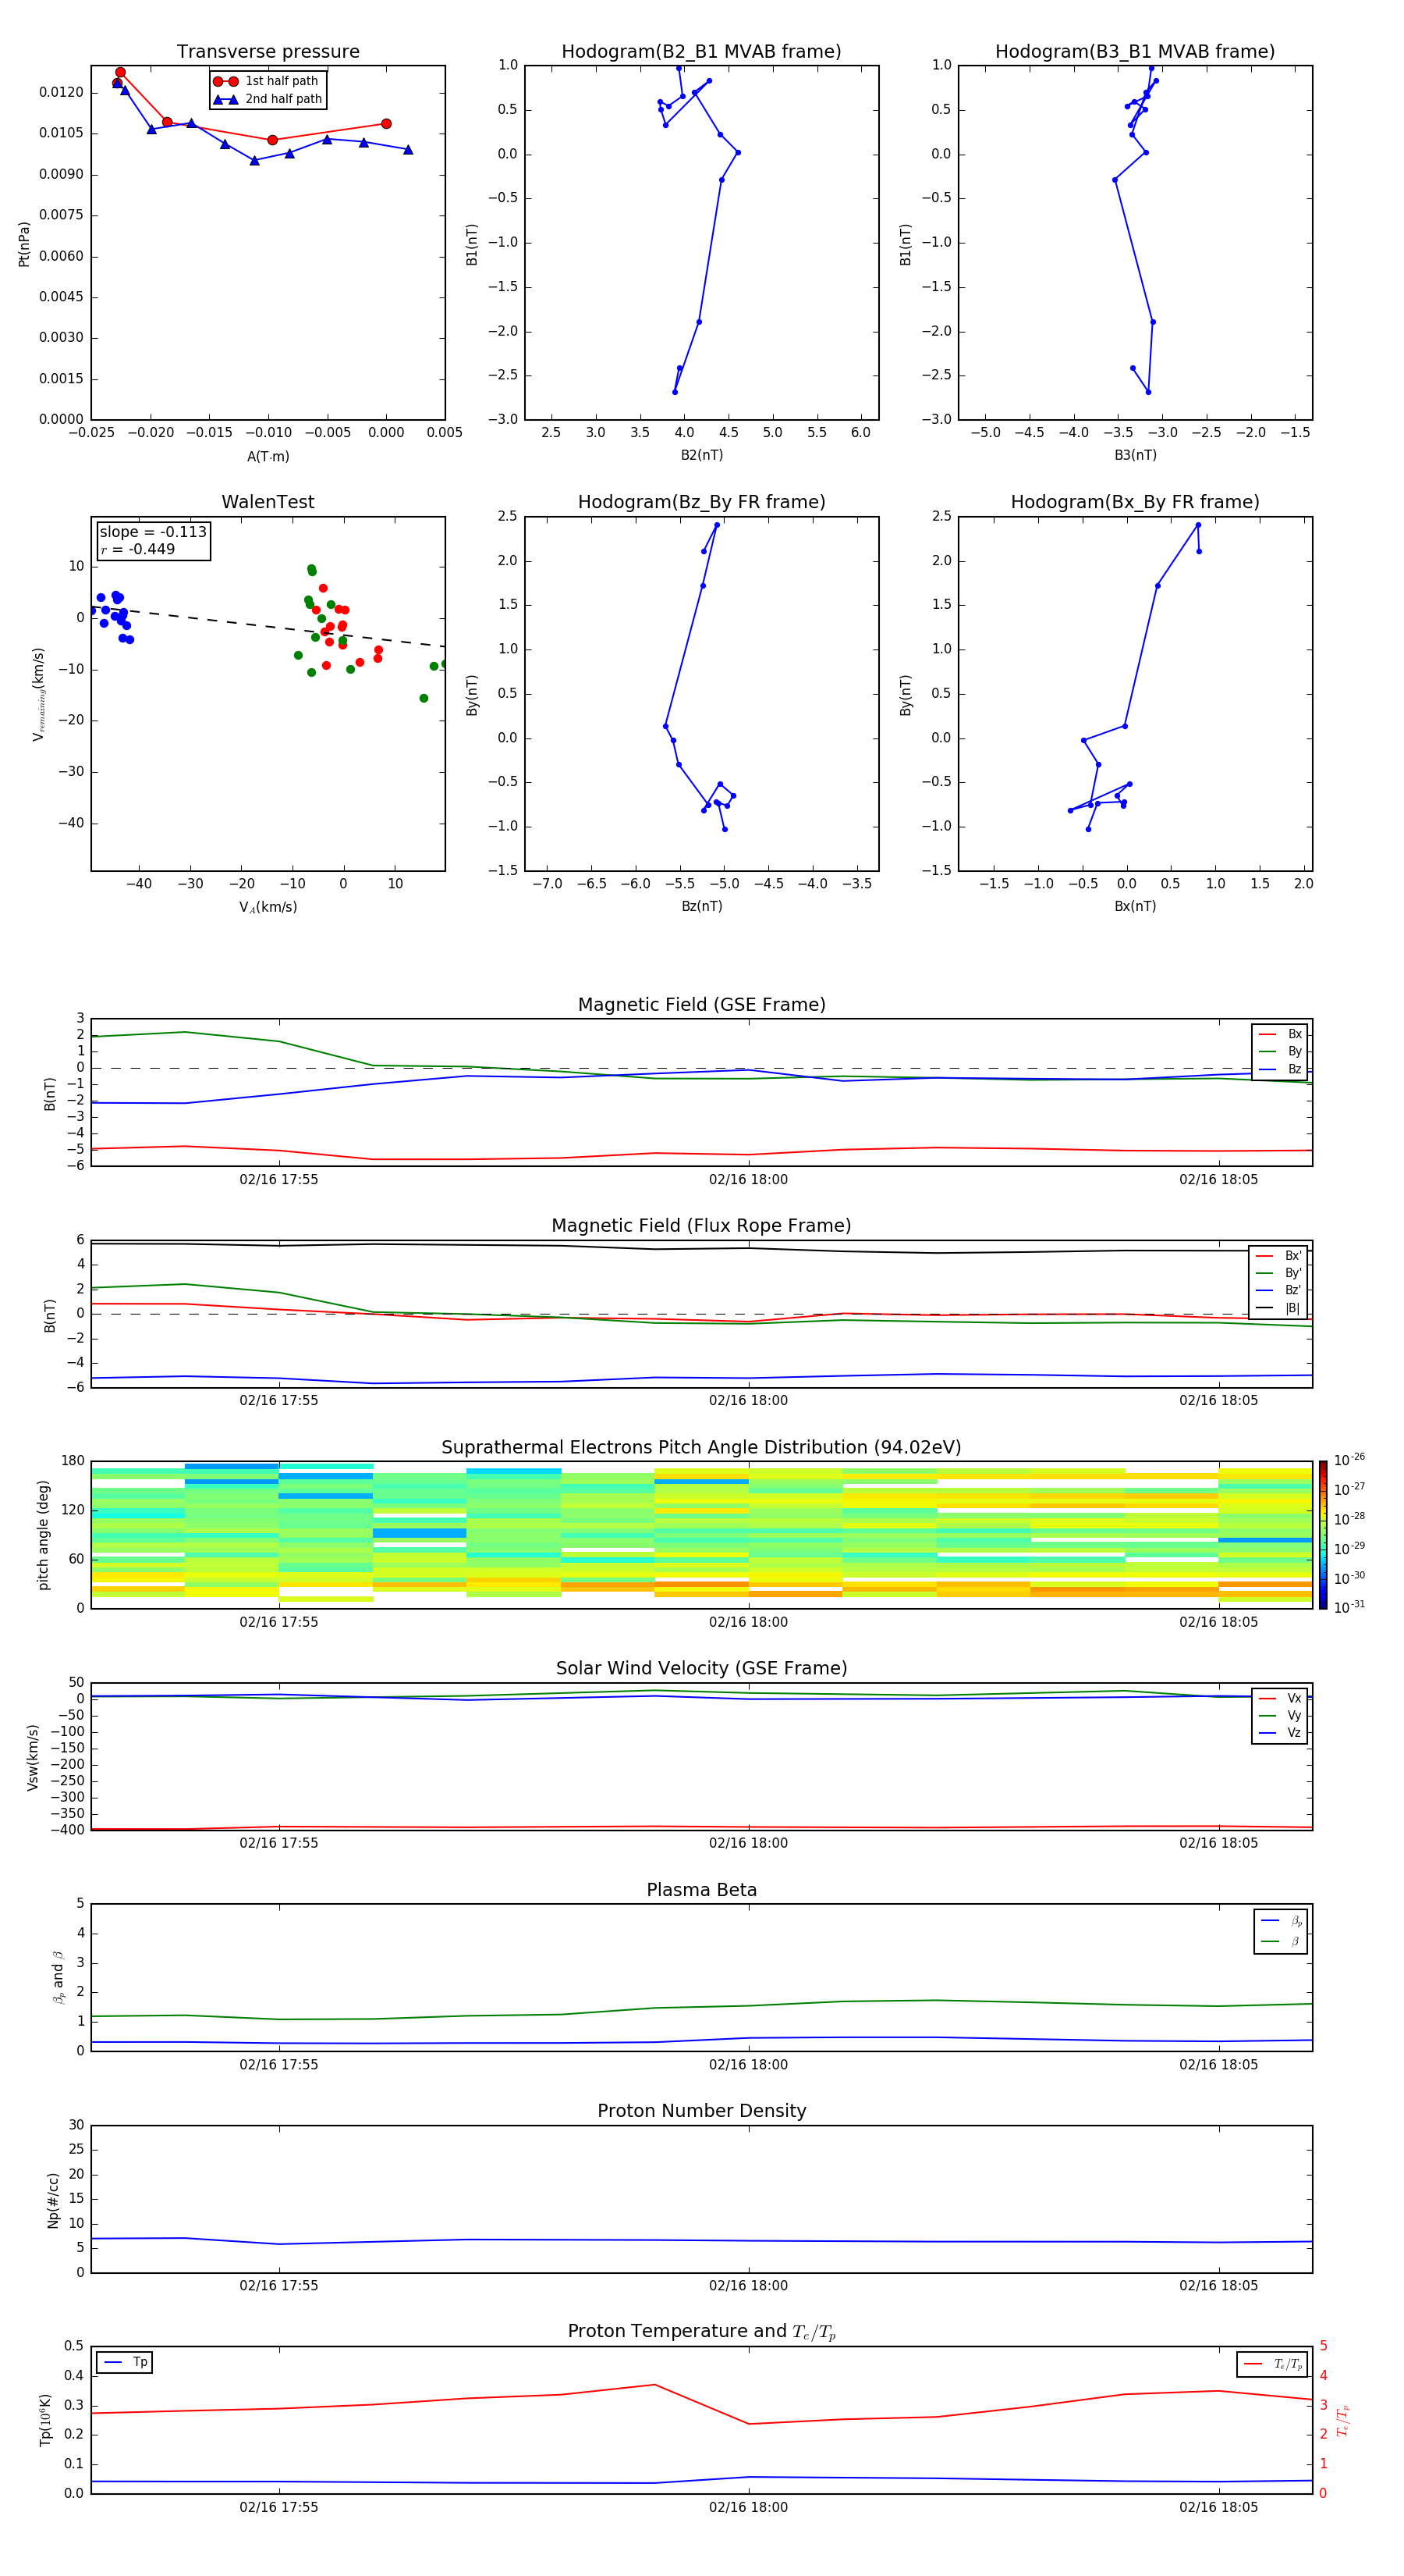Viewport: 1404px width, 2576px height.
Task: Select "By" in the GSE Frame legend
Action: tap(1281, 1051)
